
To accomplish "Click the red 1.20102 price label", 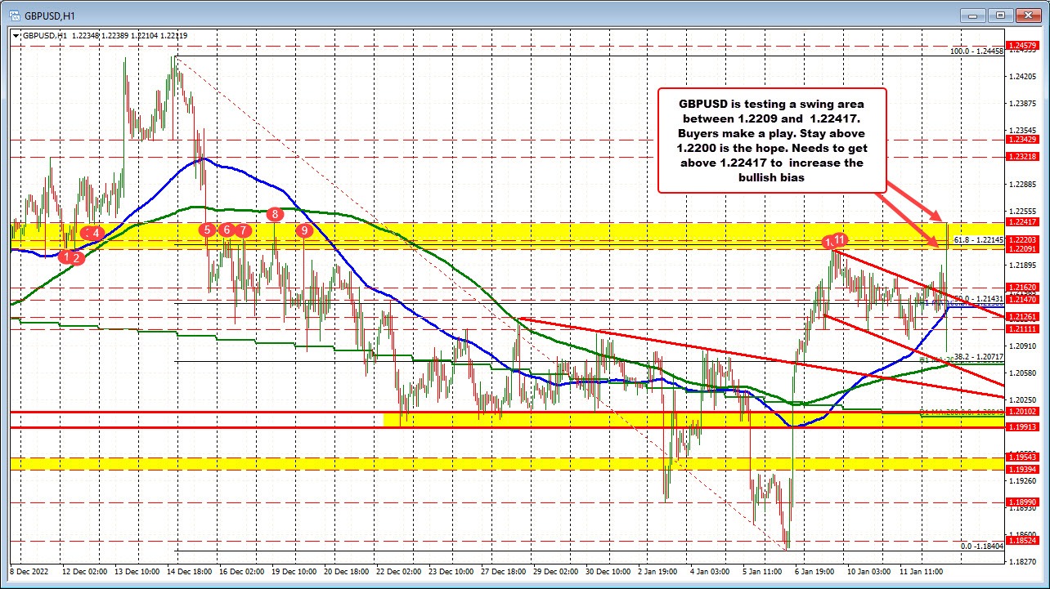I will pyautogui.click(x=1022, y=412).
